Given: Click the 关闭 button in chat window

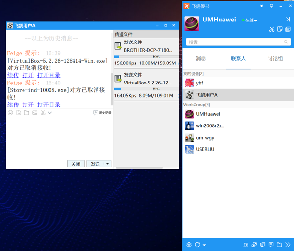Looking at the screenshot, I should pos(76,164).
